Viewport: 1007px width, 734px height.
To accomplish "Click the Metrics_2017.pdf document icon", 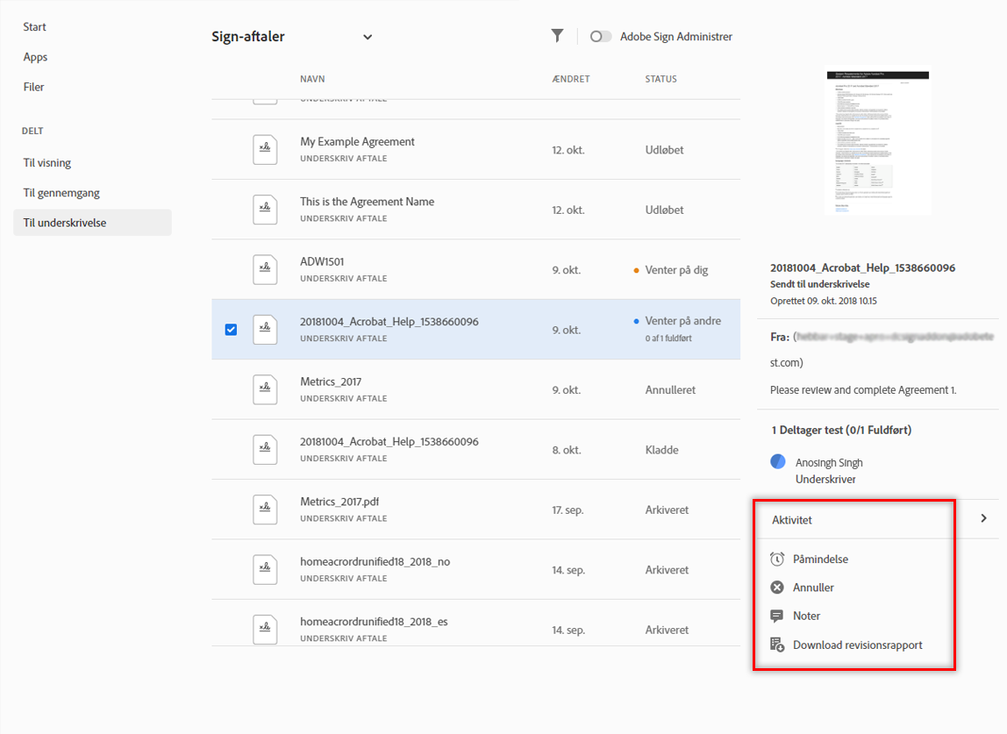I will coord(265,510).
